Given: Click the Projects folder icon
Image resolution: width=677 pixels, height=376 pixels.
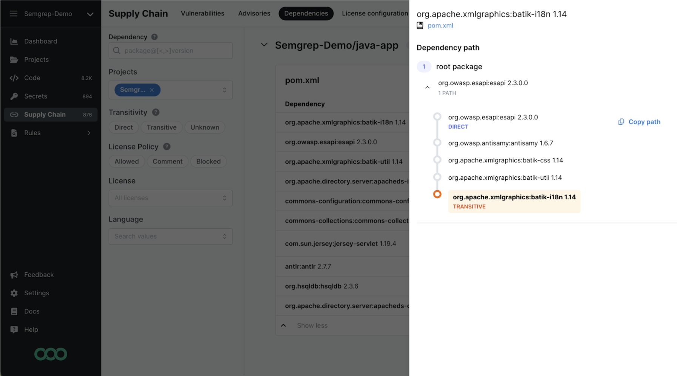Looking at the screenshot, I should (x=14, y=60).
